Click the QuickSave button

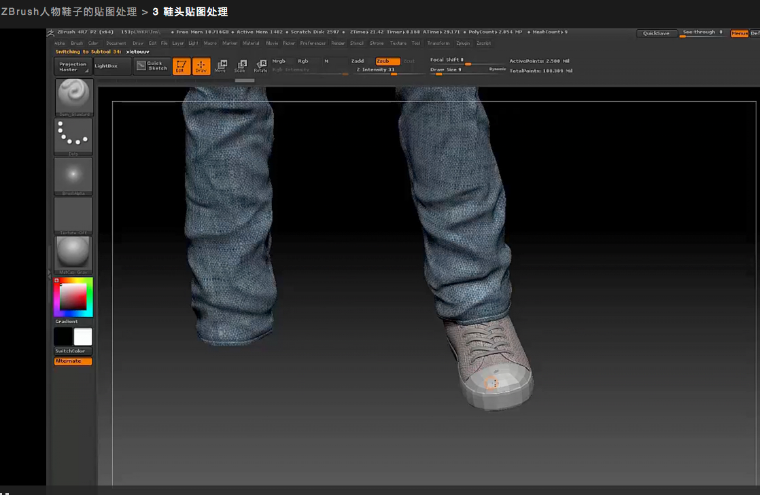656,33
